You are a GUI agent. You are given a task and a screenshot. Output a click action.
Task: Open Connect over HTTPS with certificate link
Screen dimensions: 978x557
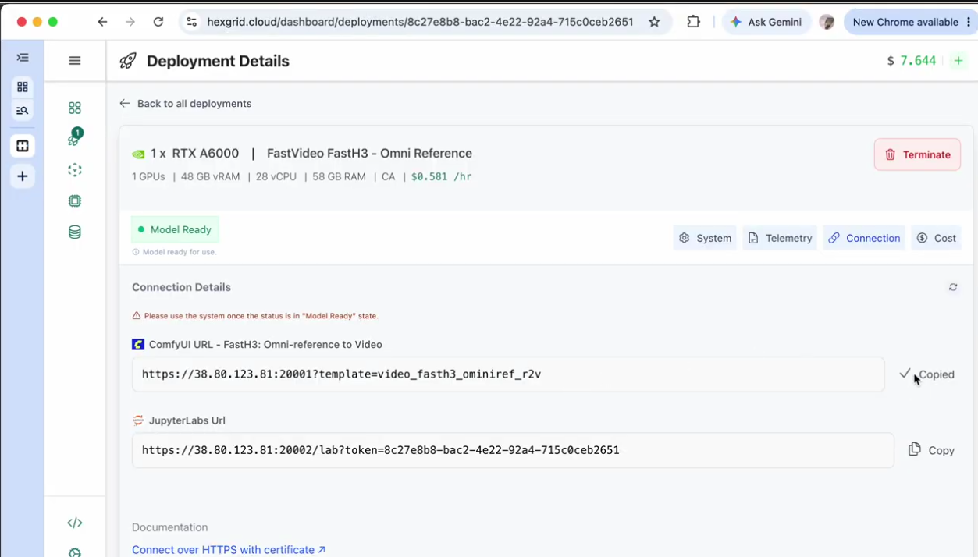[229, 549]
